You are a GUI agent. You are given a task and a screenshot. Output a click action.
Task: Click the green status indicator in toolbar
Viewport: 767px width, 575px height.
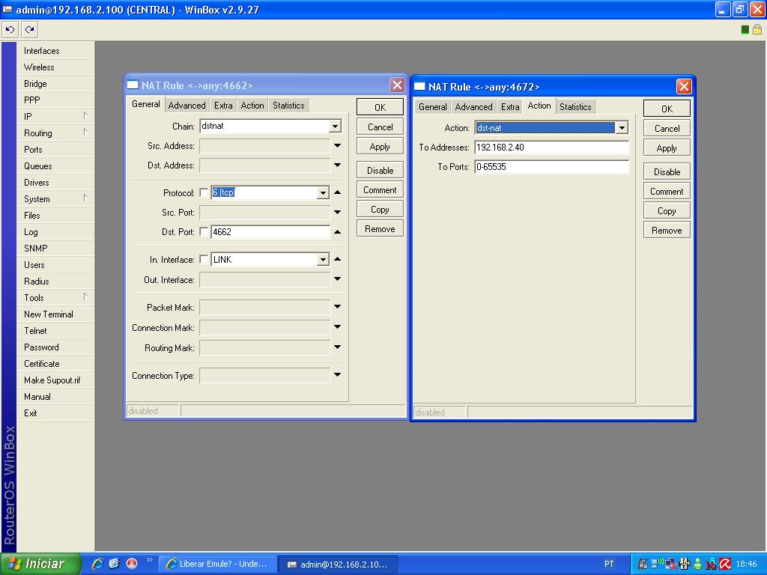tap(745, 30)
